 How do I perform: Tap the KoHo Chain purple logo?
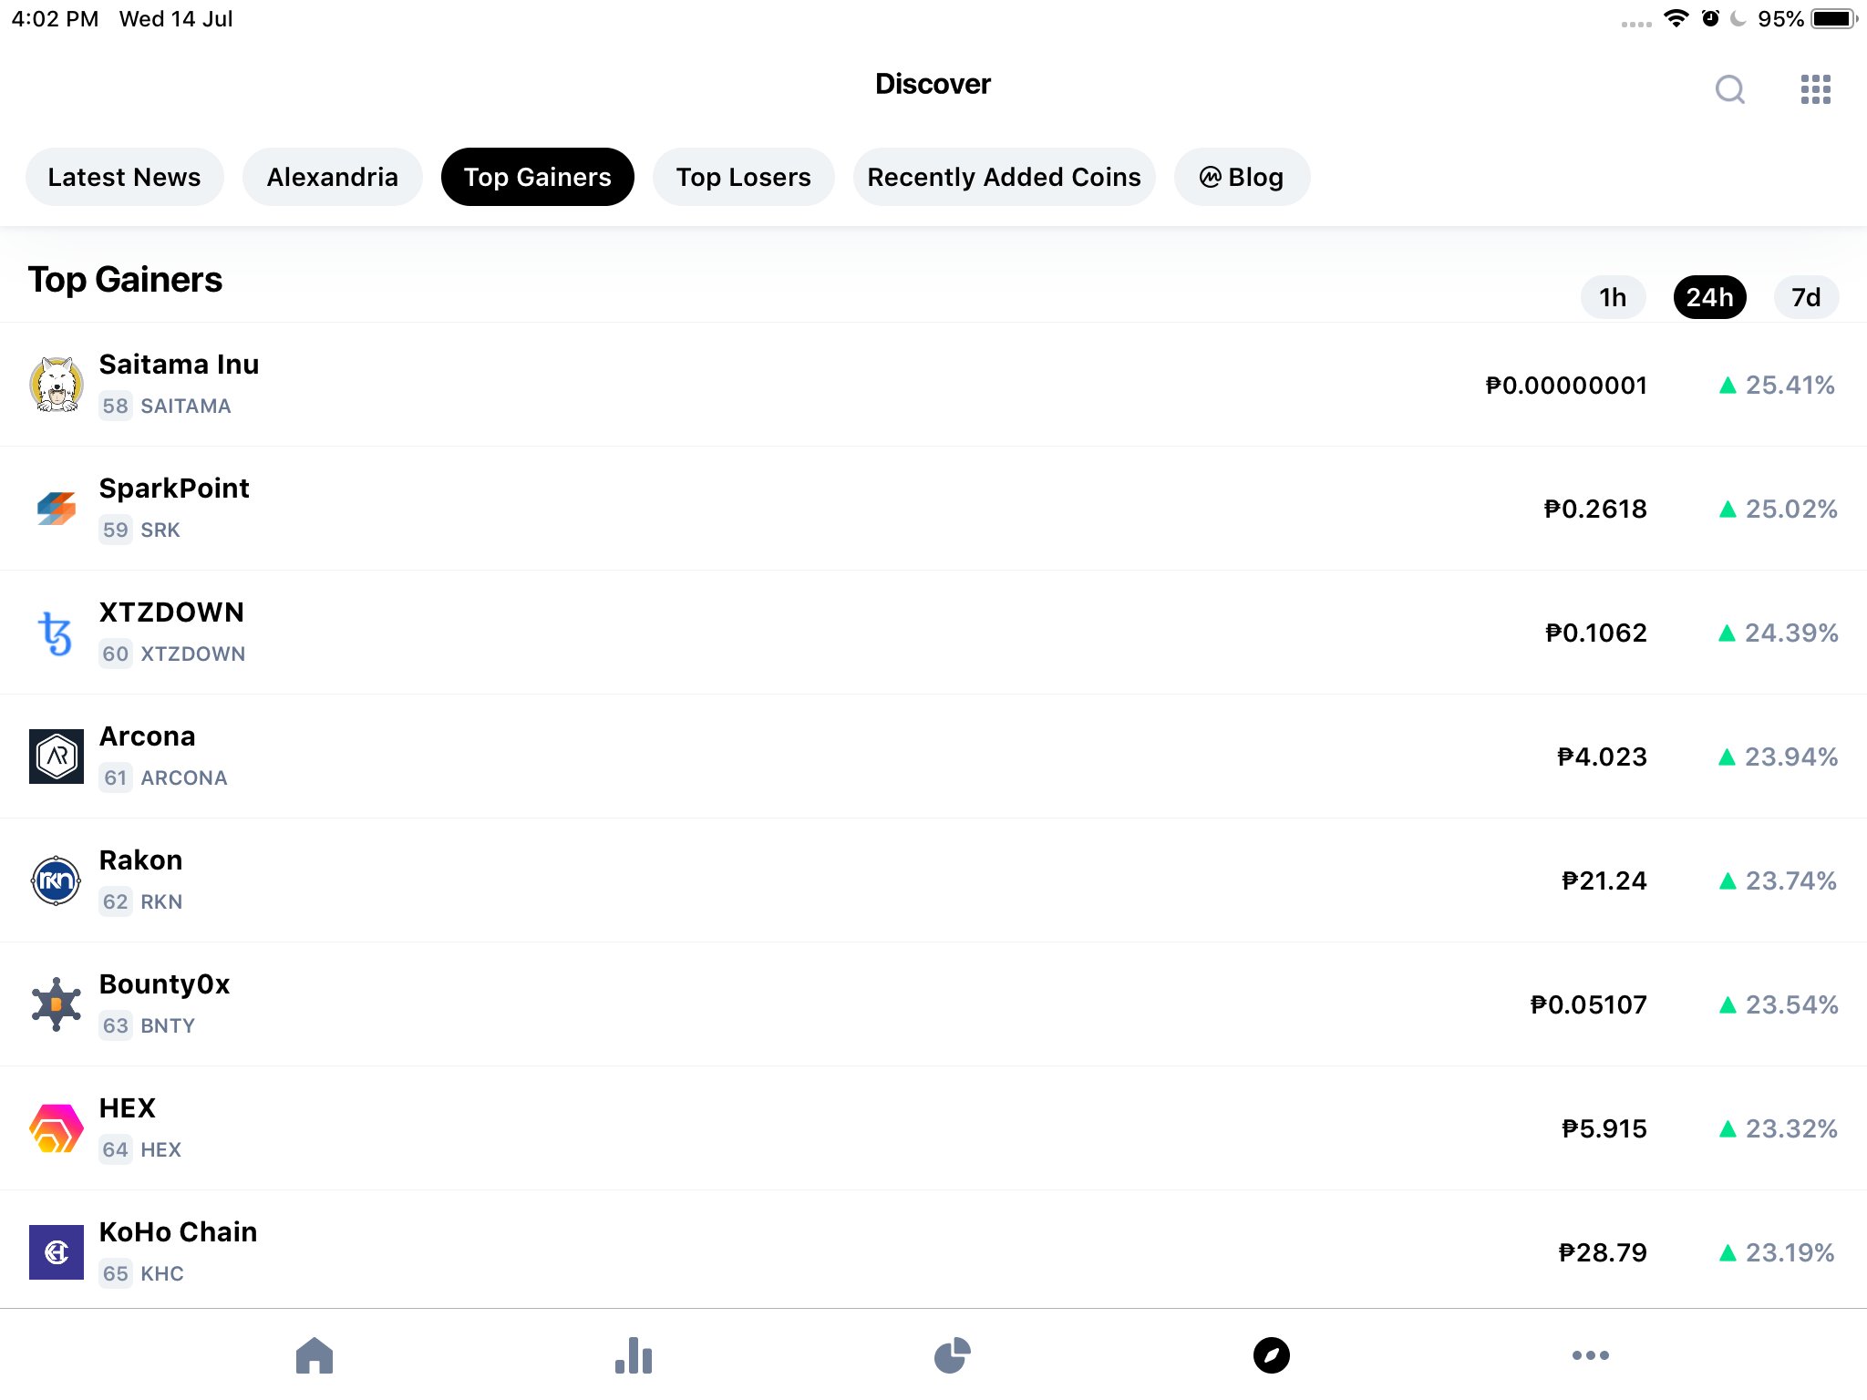57,1252
